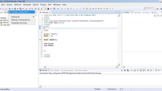
Task: Click the Search flashlight toolbar icon
Action: (x=30, y=9)
